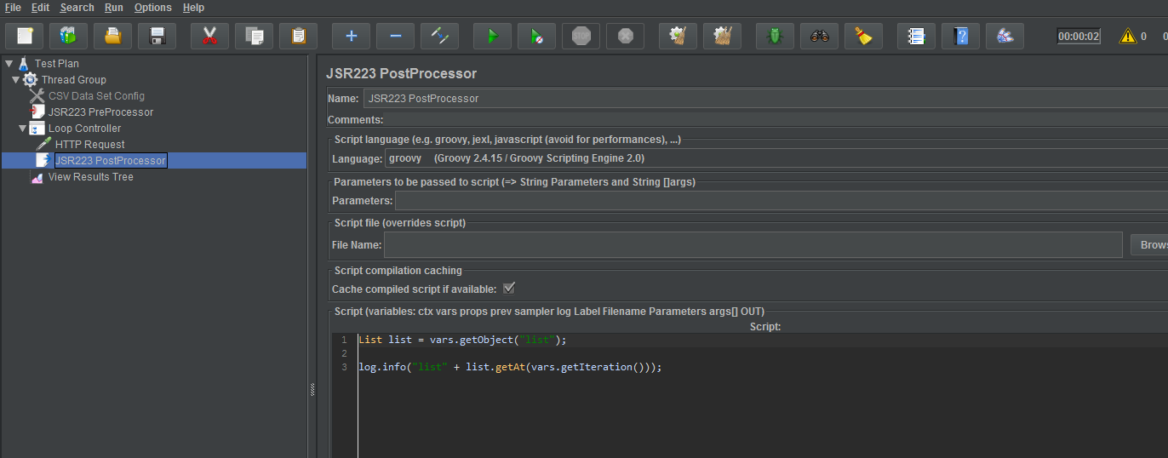Collapse the Thread Group node
The width and height of the screenshot is (1168, 458).
point(15,79)
